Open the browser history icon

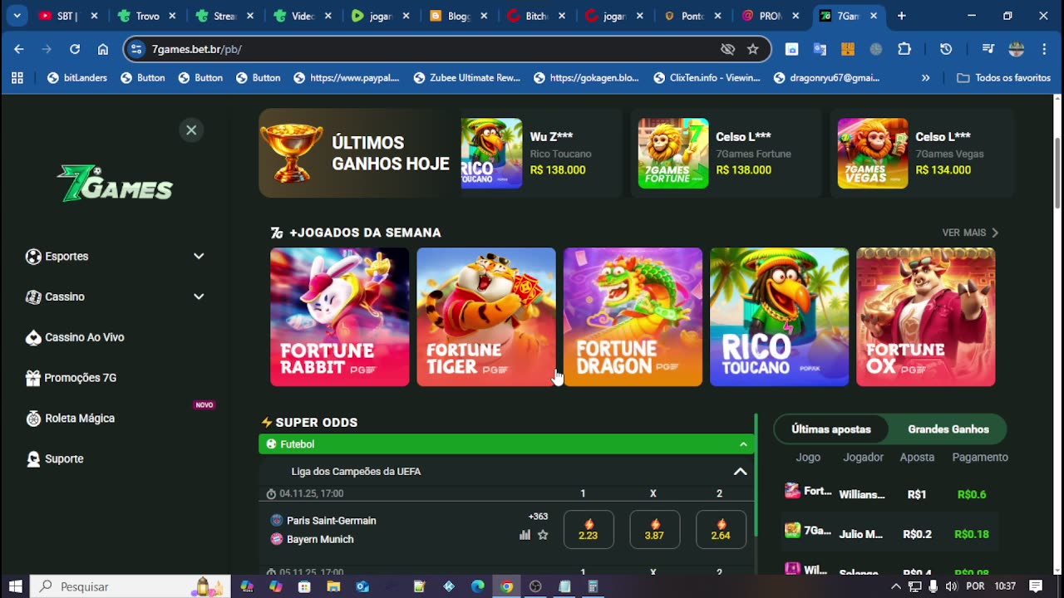tap(946, 49)
